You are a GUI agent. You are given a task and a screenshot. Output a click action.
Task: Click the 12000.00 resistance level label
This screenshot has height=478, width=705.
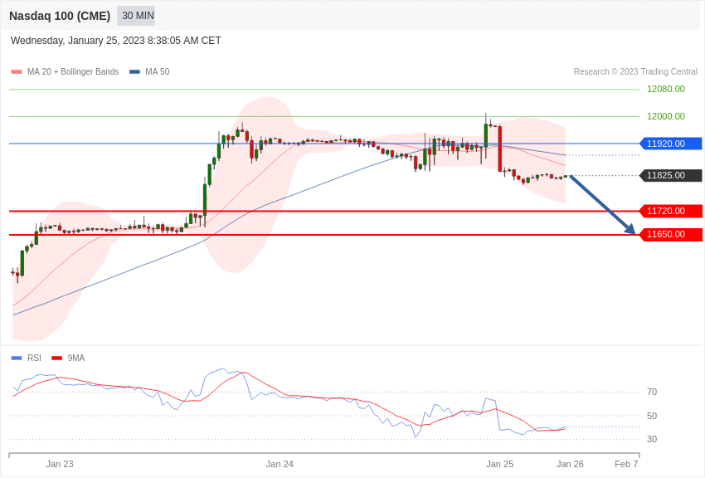point(665,116)
